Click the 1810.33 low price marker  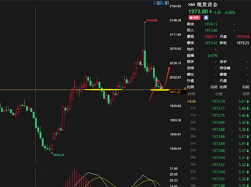pos(58,155)
